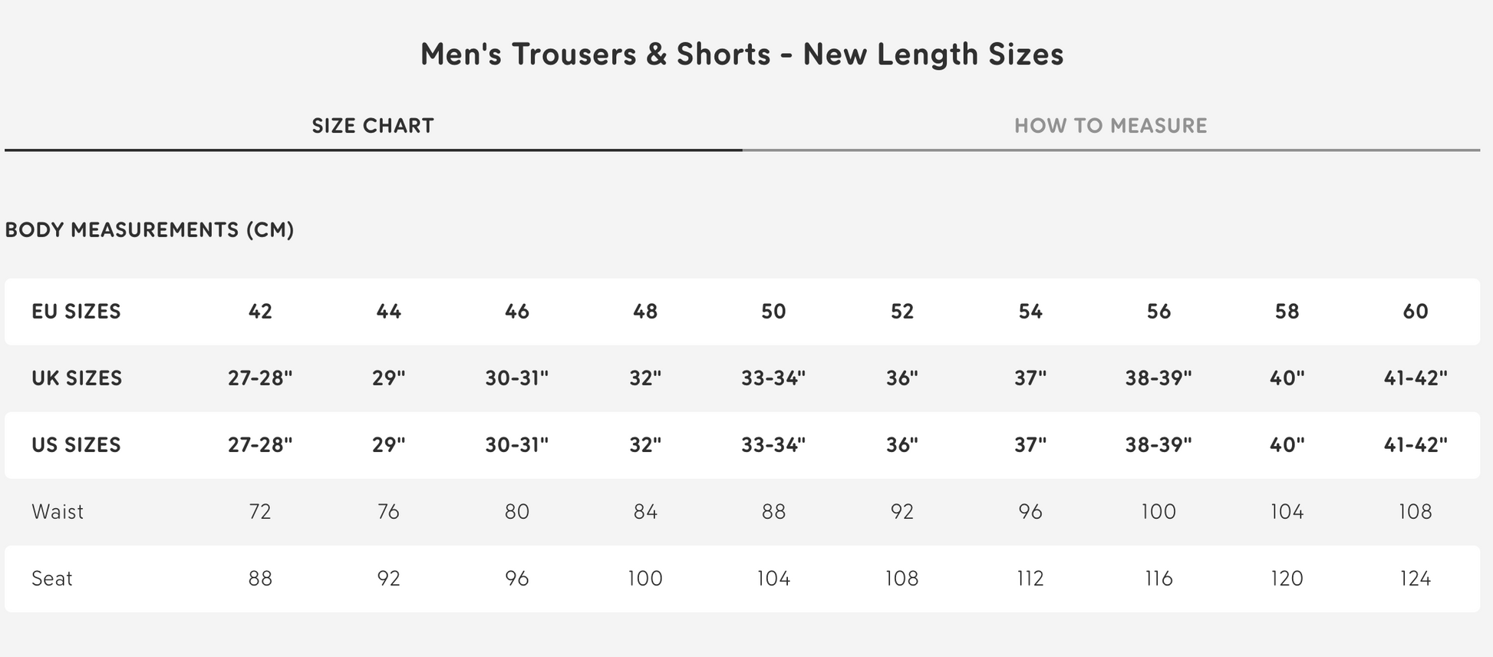Select EU size 50 column header
1493x657 pixels.
(x=773, y=312)
